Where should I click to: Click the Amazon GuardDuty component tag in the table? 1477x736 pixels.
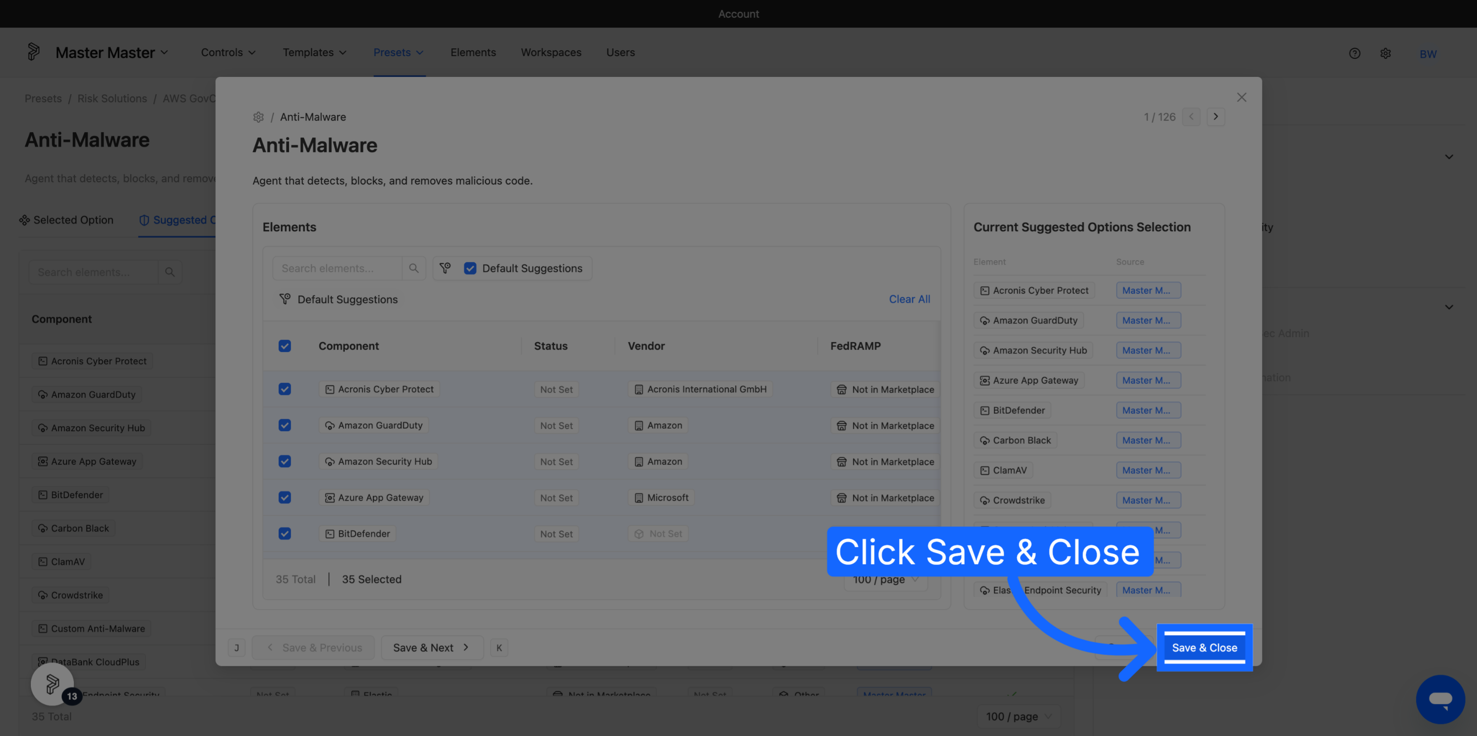(374, 425)
